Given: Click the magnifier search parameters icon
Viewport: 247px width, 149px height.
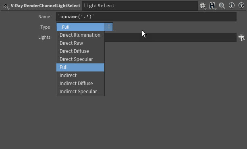Looking at the screenshot, I should 222,6.
